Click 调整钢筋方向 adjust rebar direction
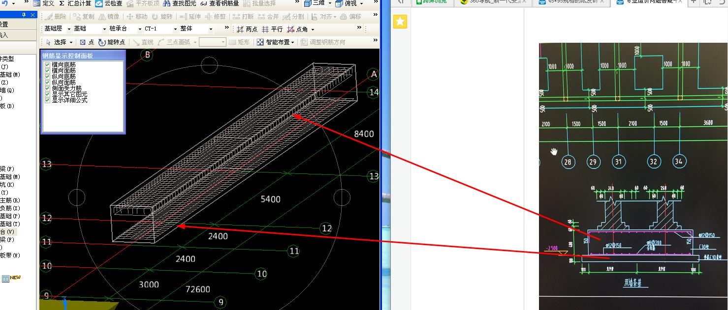The width and height of the screenshot is (728, 310). [323, 42]
